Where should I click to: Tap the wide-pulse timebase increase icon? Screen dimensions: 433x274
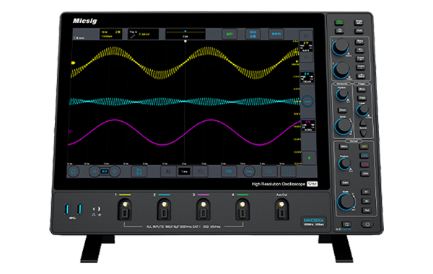pos(200,172)
